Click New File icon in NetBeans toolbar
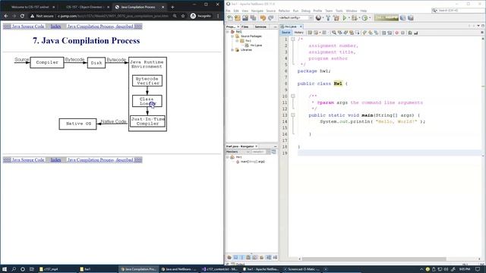Viewport: 486px width, 273px height. [x=229, y=18]
